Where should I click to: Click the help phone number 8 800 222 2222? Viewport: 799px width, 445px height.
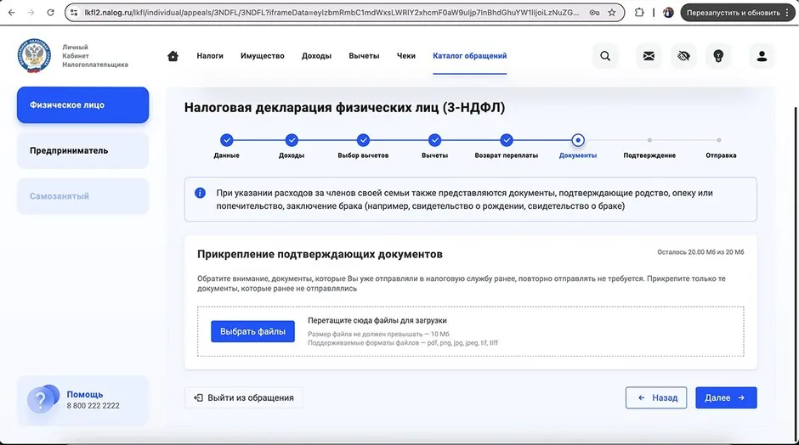(93, 406)
